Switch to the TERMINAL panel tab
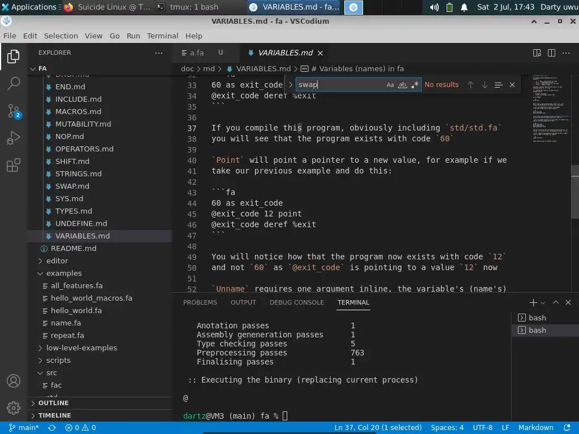The width and height of the screenshot is (579, 434). (x=353, y=302)
